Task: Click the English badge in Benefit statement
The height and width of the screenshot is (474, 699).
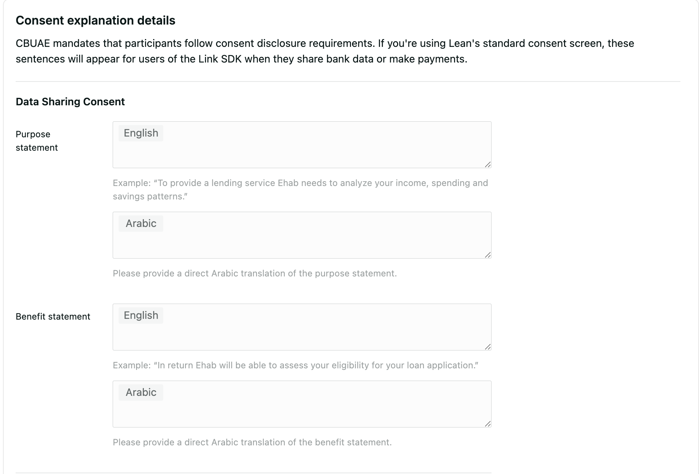Action: 141,316
